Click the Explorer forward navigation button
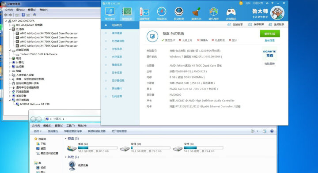The image size is (318, 173). [x=39, y=119]
